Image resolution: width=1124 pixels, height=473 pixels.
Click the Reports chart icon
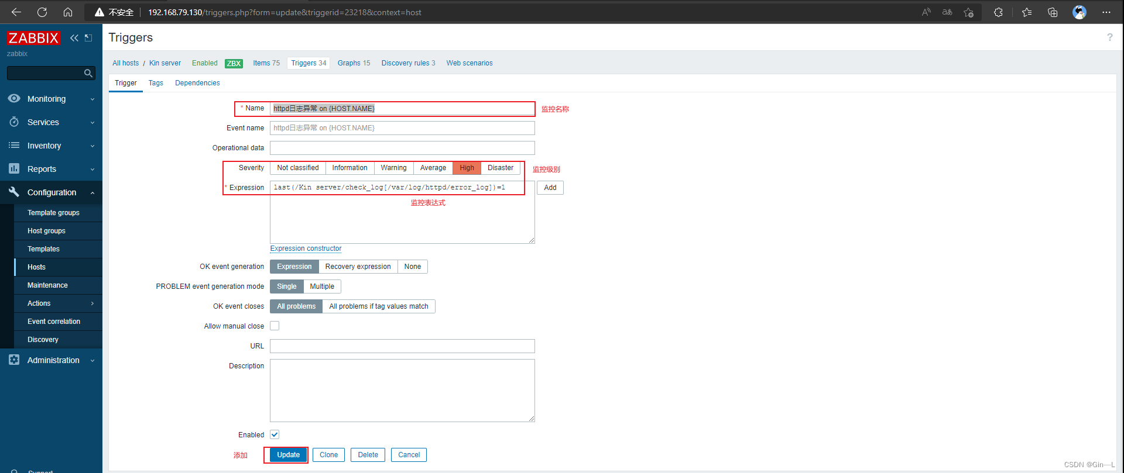(x=14, y=169)
